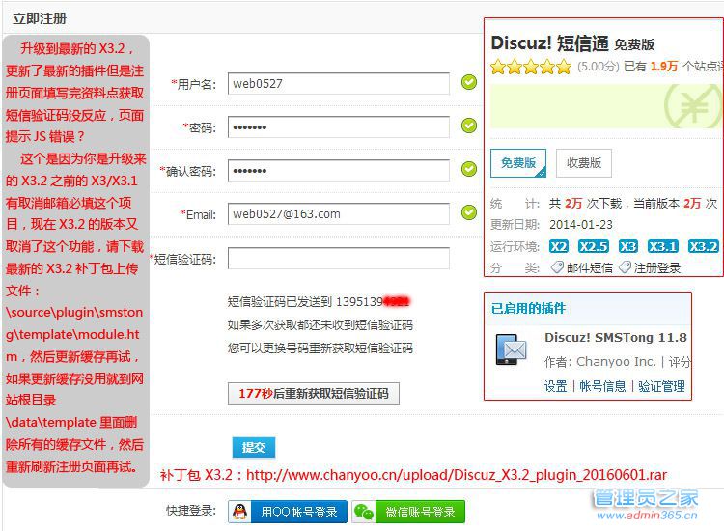Click the X2.5 environment tag
Viewport: 724px width, 531px height.
tap(594, 246)
